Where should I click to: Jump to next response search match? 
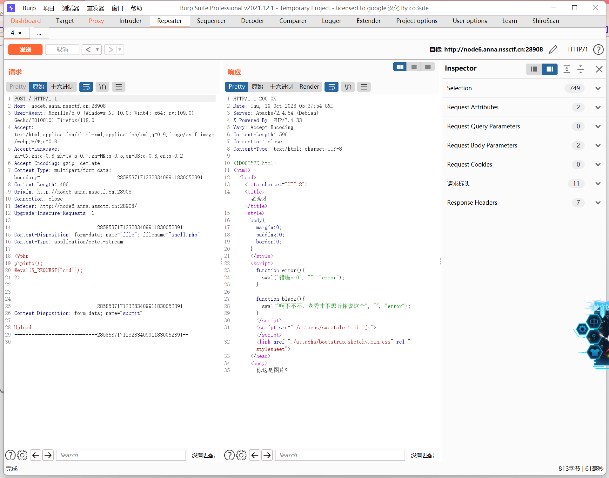267,455
